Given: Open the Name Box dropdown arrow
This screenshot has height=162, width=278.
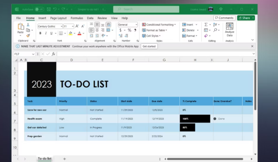Looking at the screenshot, I should 33,54.
